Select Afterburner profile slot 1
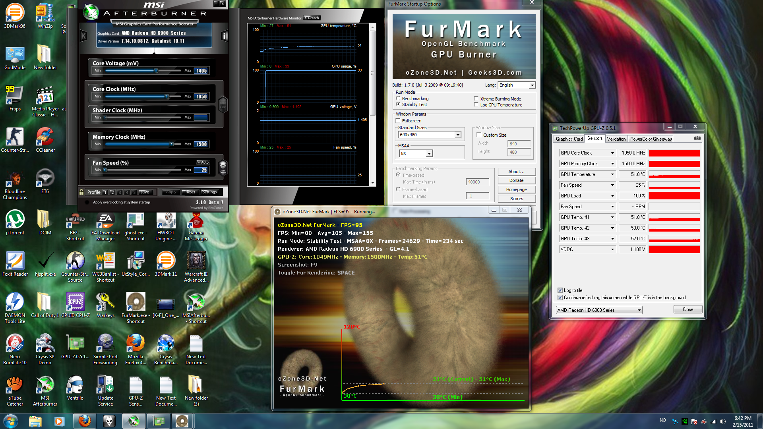The width and height of the screenshot is (763, 429). tap(105, 192)
